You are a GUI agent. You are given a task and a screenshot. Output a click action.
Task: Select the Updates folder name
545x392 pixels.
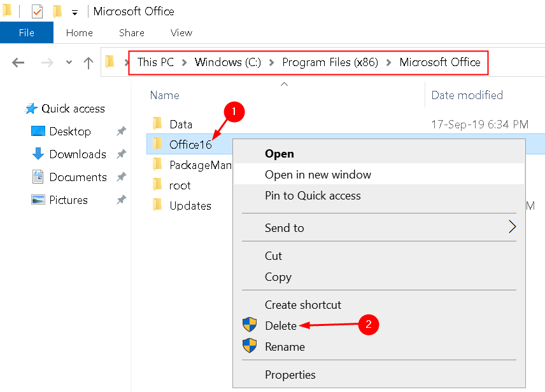190,206
